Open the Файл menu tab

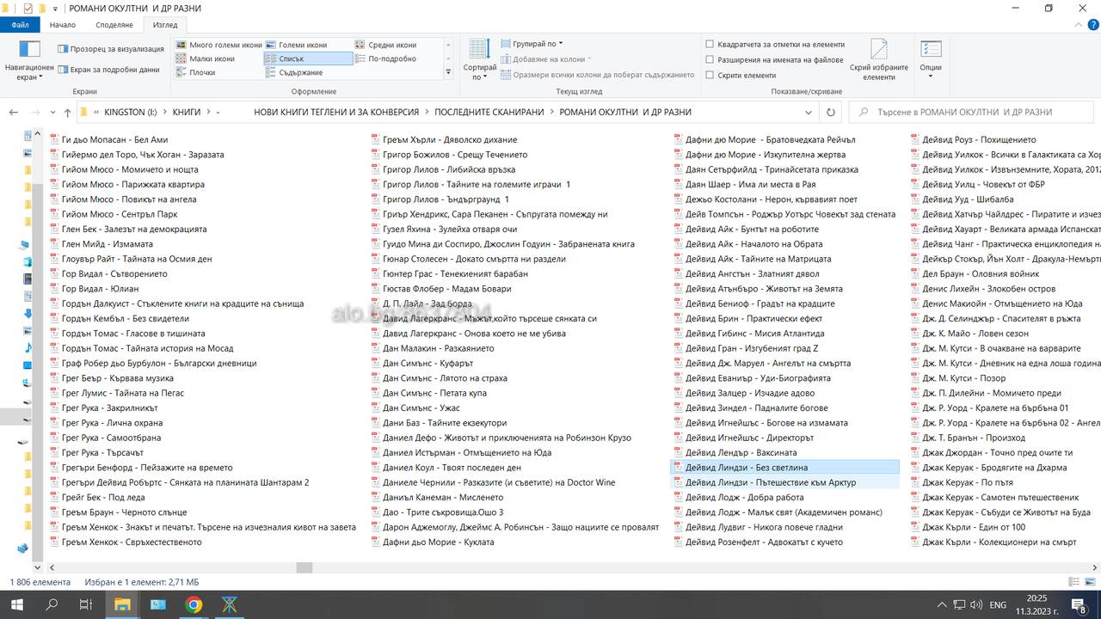pos(20,25)
